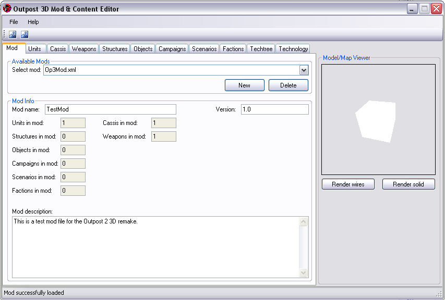The width and height of the screenshot is (445, 300).
Task: Click the Render solid button
Action: tap(408, 184)
